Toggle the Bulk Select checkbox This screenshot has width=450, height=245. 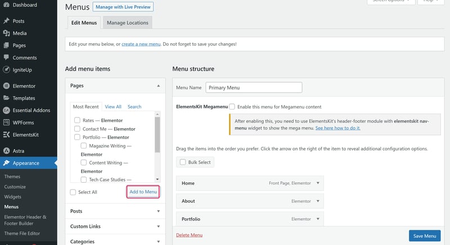point(183,162)
